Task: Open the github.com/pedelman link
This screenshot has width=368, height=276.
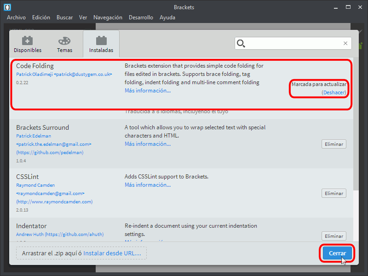Action: point(50,153)
